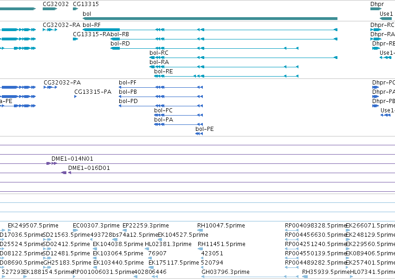Click the DME1-016D01 feature

(66, 173)
